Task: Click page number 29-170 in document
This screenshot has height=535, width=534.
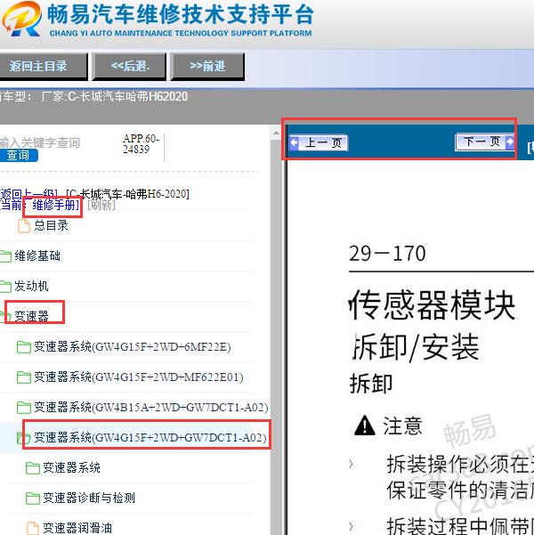Action: click(387, 253)
